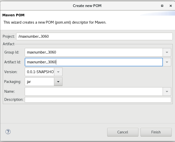Click into the Group Id text field

coord(94,52)
